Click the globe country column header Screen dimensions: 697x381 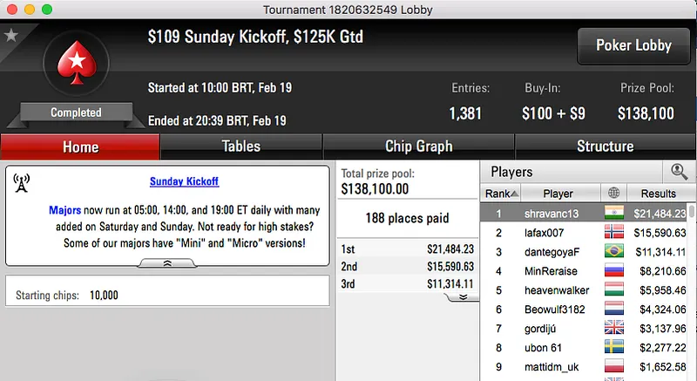click(615, 193)
